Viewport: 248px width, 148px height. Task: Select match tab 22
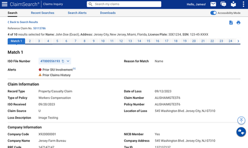coord(212,41)
